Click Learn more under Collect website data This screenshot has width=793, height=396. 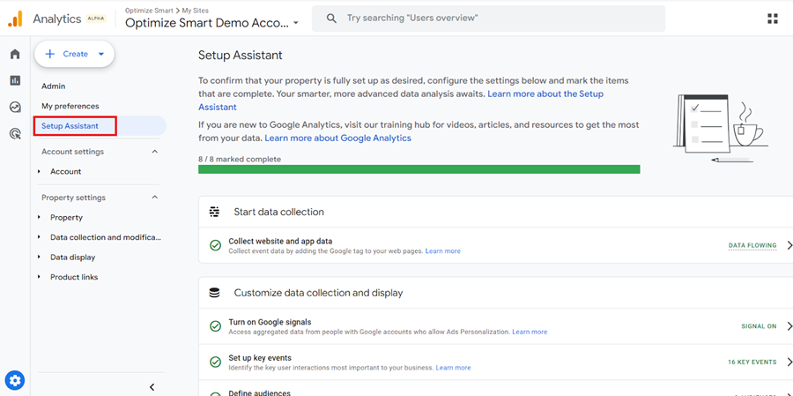point(442,251)
